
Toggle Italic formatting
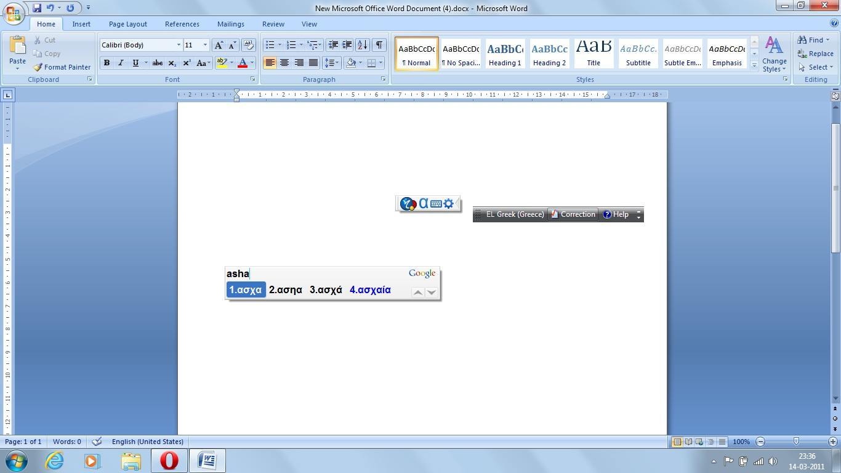(121, 63)
